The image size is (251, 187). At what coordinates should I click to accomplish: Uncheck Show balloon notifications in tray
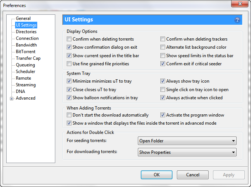click(69, 98)
